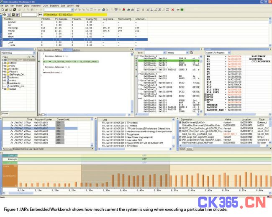Open the Debug menu
The height and width of the screenshot is (217, 272).
(x=26, y=6)
